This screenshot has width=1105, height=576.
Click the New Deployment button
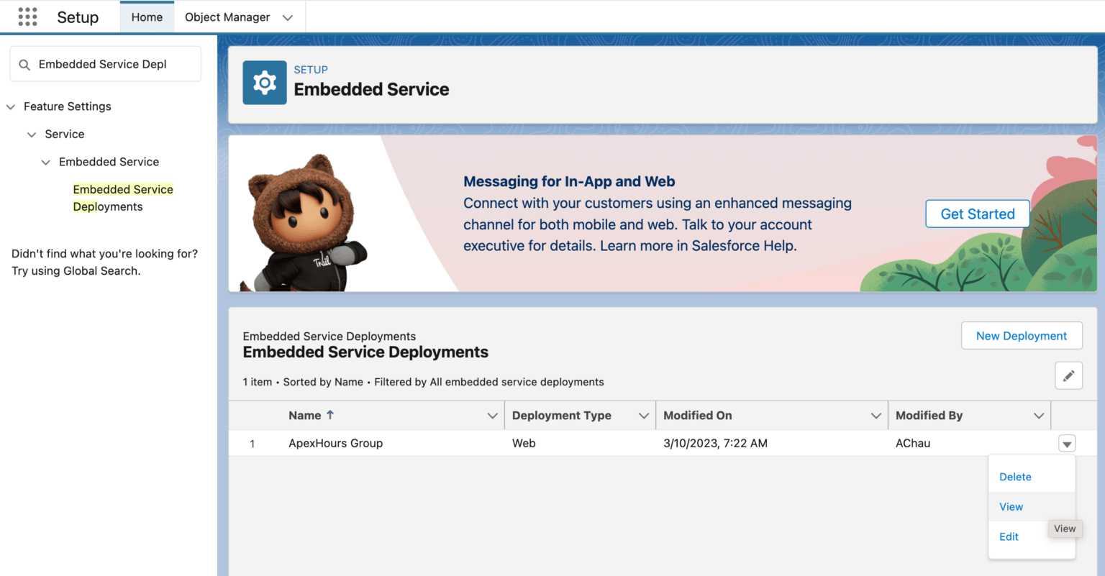(1022, 335)
